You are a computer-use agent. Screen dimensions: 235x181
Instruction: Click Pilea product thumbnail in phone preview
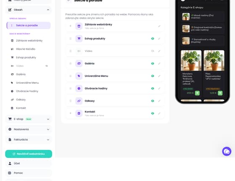pos(214,60)
